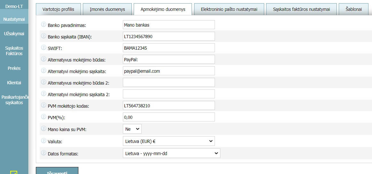Focus empty Alternatyvus mokėjimo būdas 2 field
372x174 pixels.
coord(169,82)
